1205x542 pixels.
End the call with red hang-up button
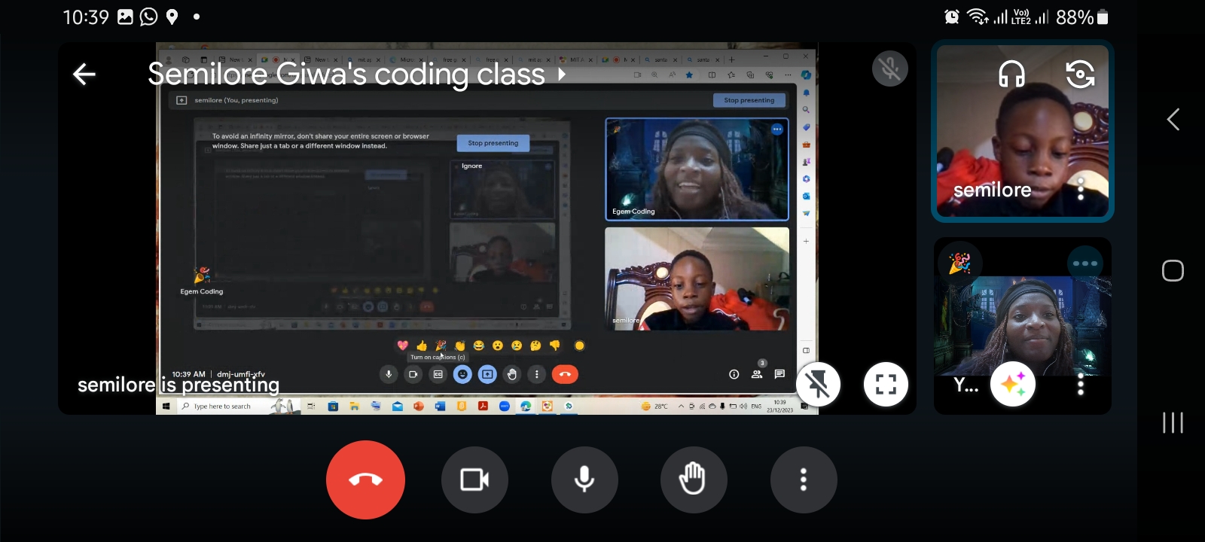click(x=365, y=480)
